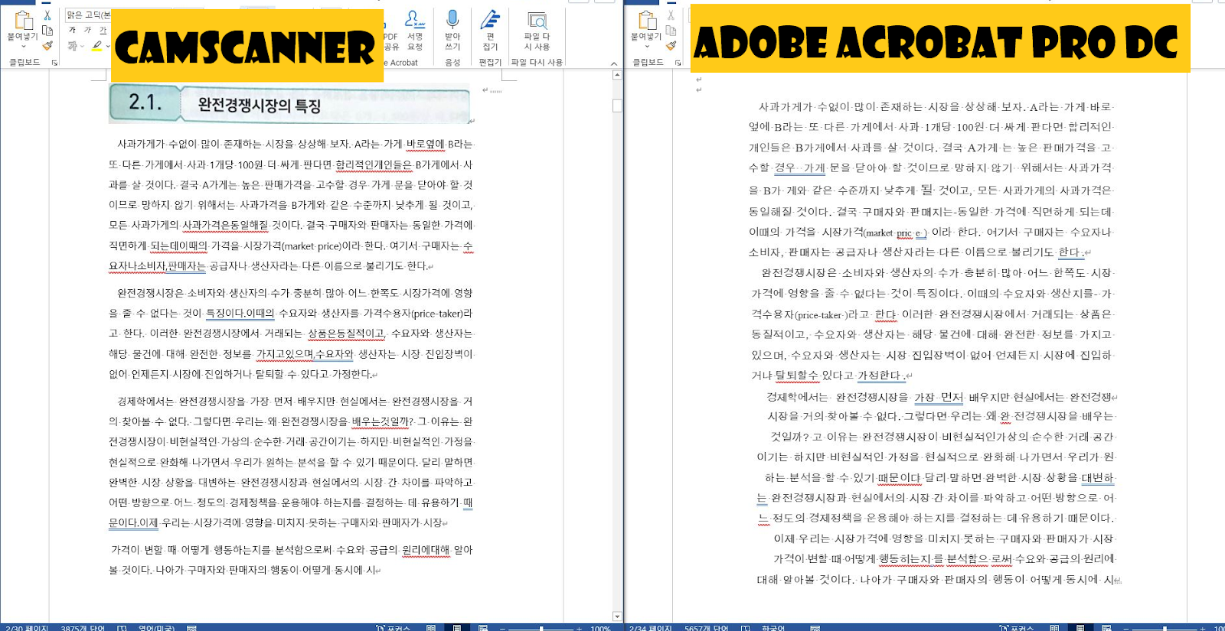Viewport: 1225px width, 631px height.
Task: Open the text effects (가) dropdown arrow
Action: [83, 47]
